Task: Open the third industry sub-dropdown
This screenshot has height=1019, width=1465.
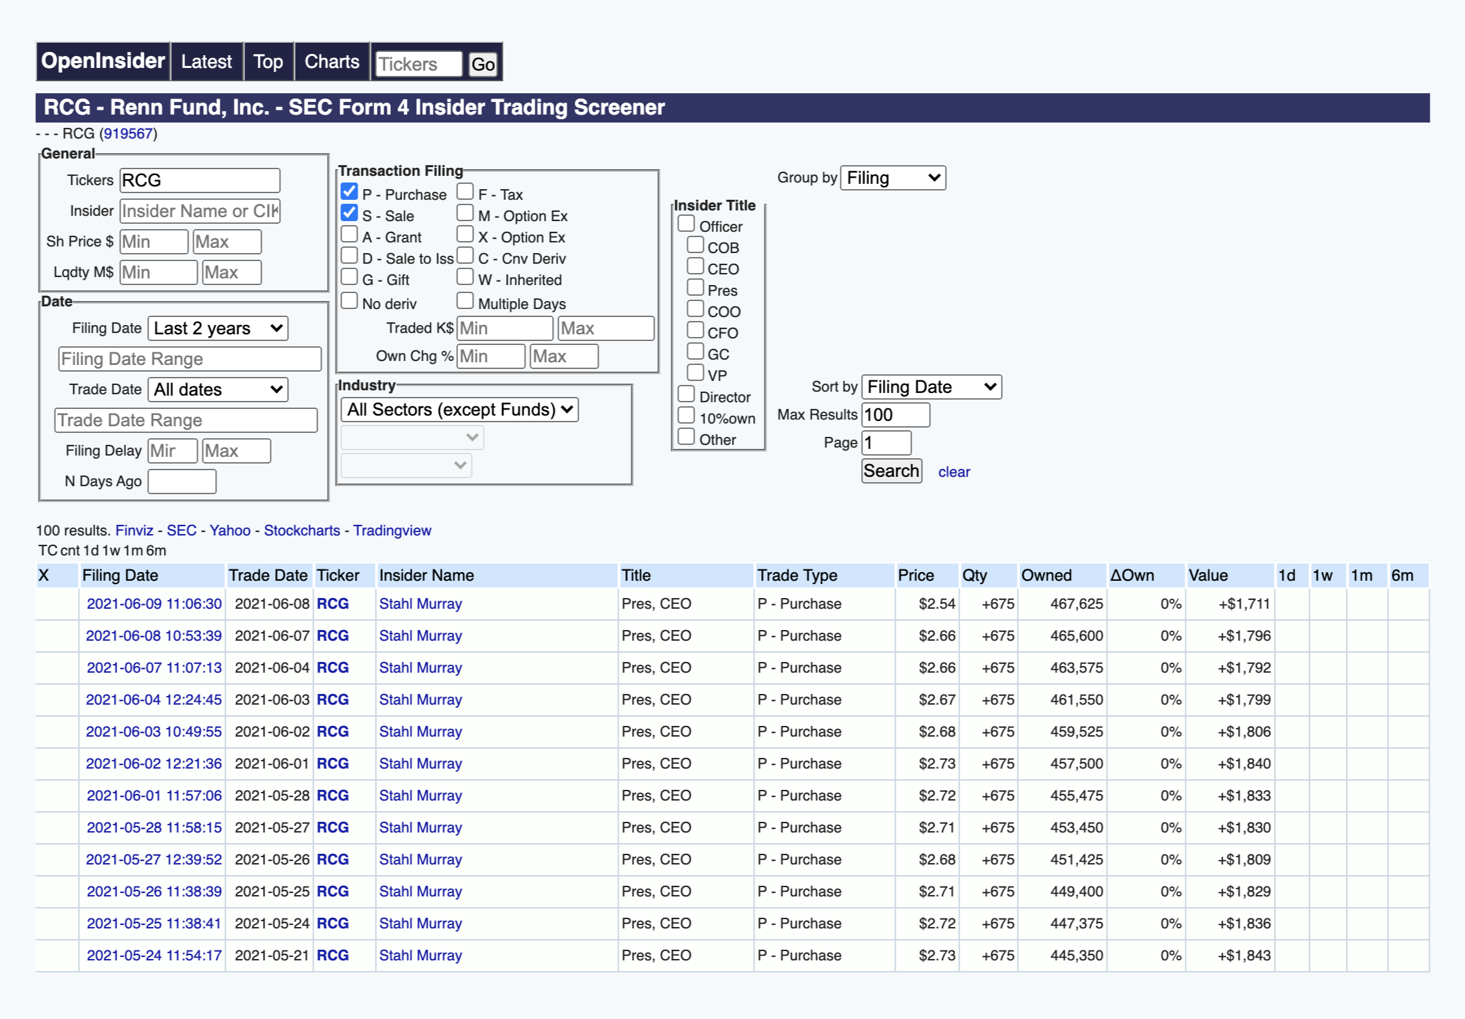Action: coord(406,466)
